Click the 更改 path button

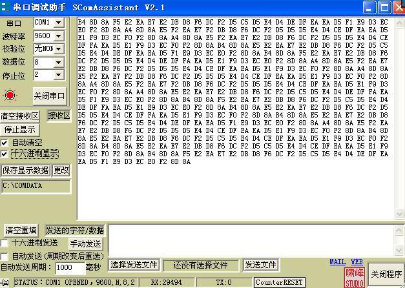point(61,170)
